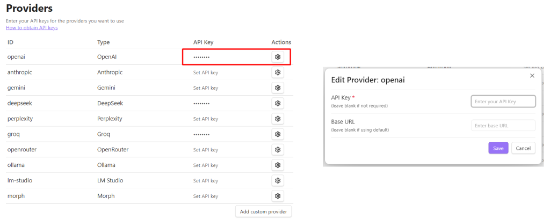Select the 'openrouter' ID cell
This screenshot has width=550, height=222.
[x=21, y=149]
